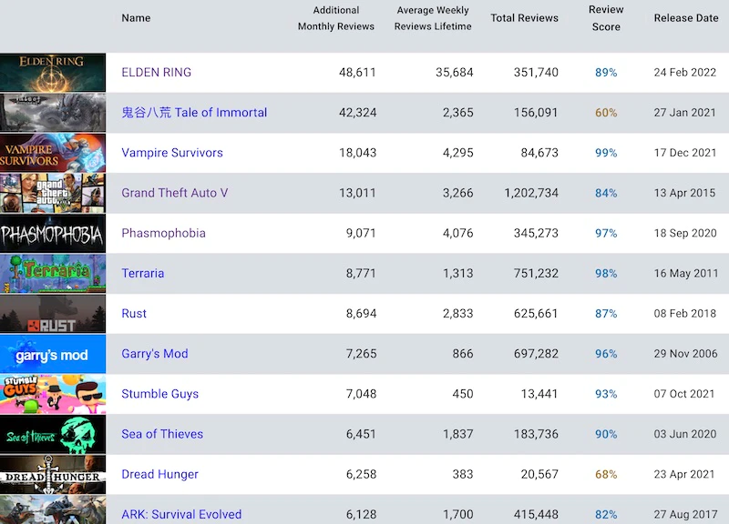This screenshot has width=729, height=524.
Task: Sort by Review Score column header
Action: [606, 18]
